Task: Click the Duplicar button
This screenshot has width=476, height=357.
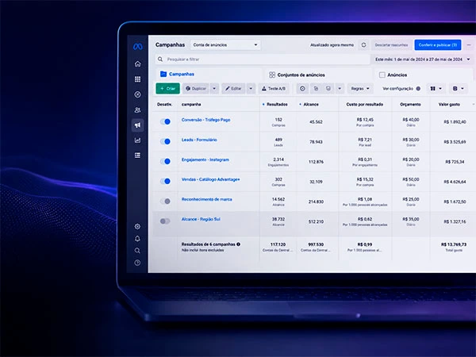Action: click(196, 89)
